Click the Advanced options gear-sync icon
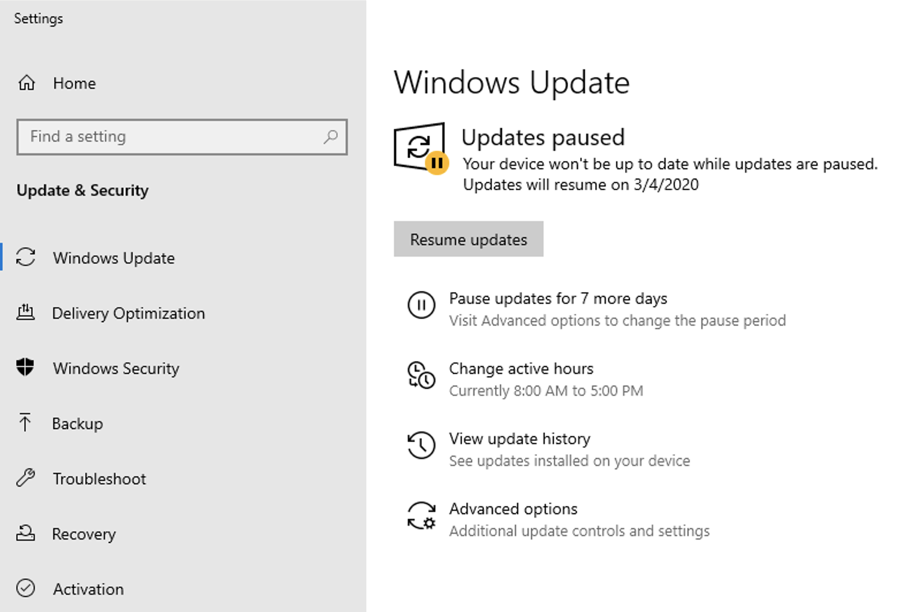Image resolution: width=920 pixels, height=612 pixels. pyautogui.click(x=421, y=515)
